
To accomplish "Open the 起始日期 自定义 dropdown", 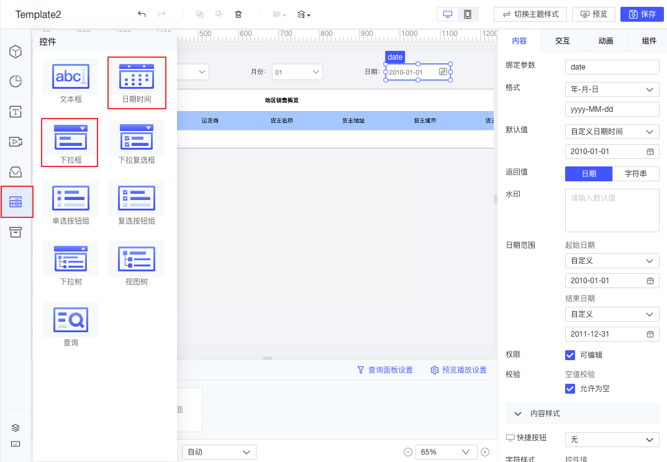I will click(x=612, y=261).
